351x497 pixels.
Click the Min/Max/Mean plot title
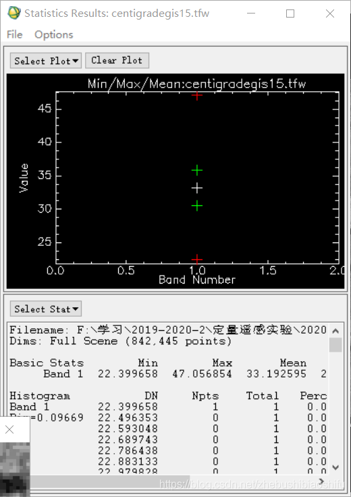point(196,84)
